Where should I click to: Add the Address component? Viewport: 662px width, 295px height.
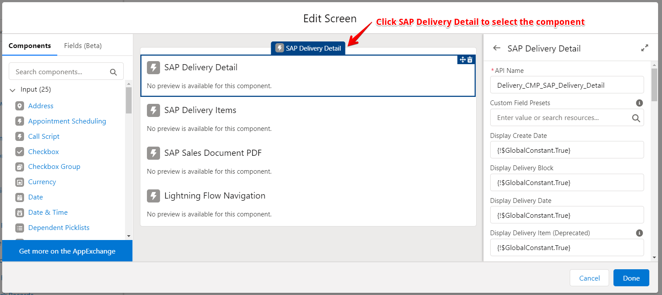[41, 106]
